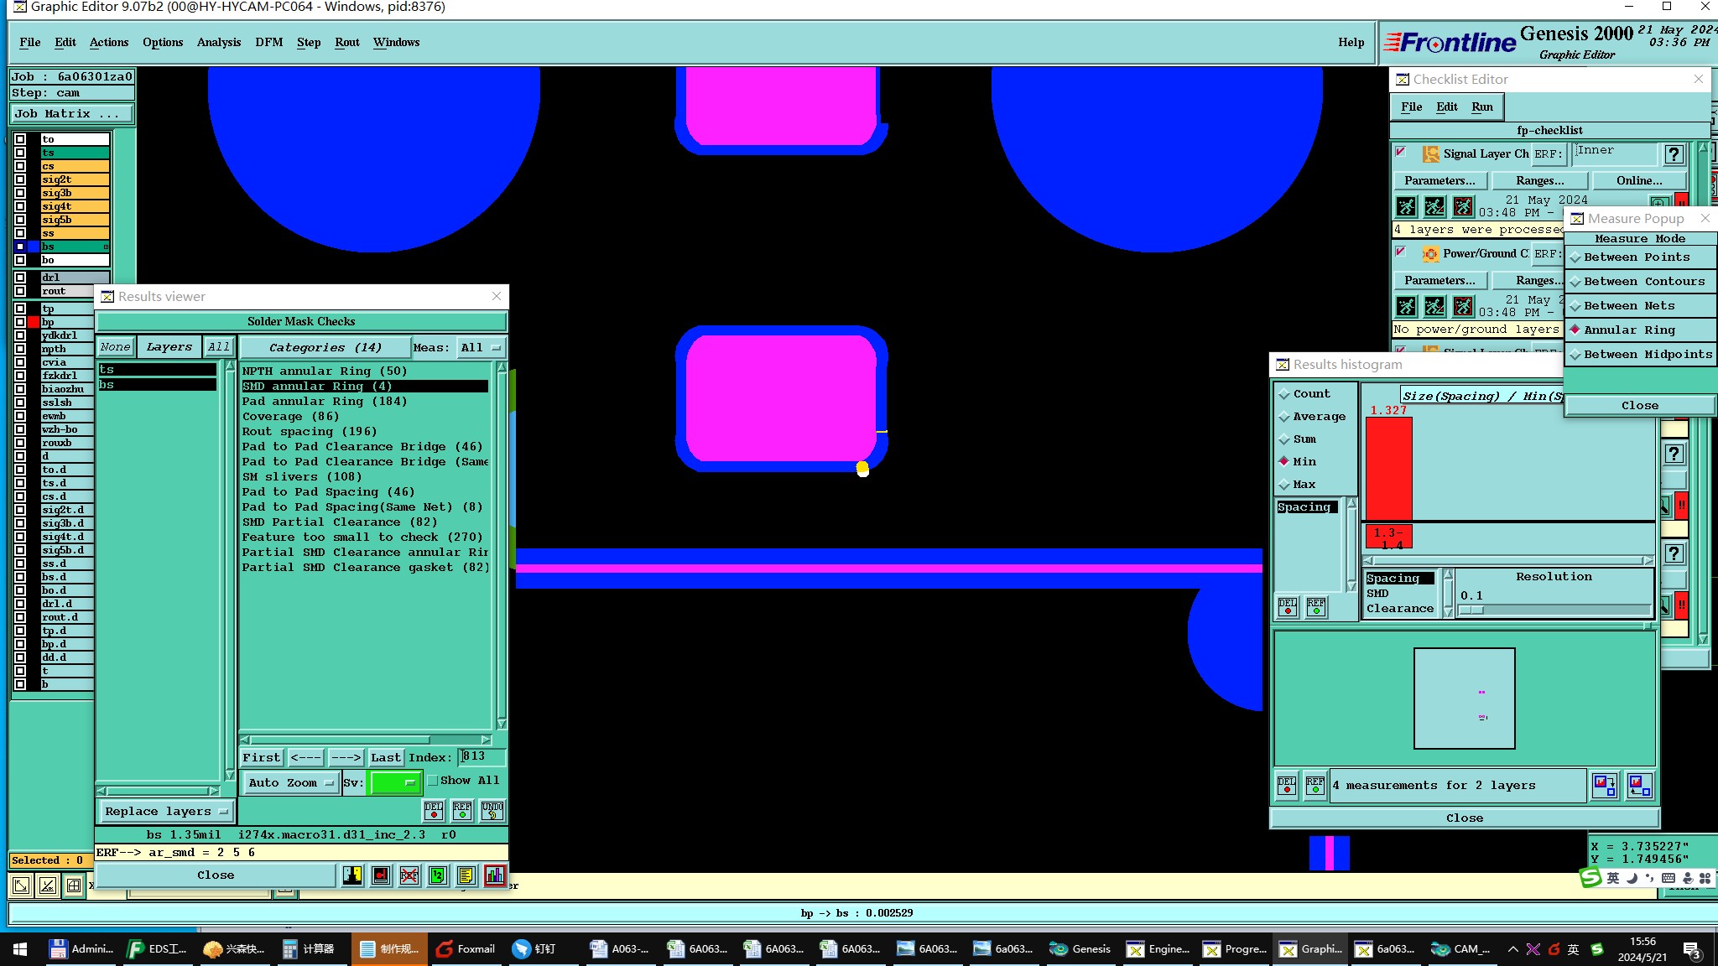This screenshot has width=1718, height=966.
Task: Click the help question mark in Checklist Editor
Action: (1674, 154)
